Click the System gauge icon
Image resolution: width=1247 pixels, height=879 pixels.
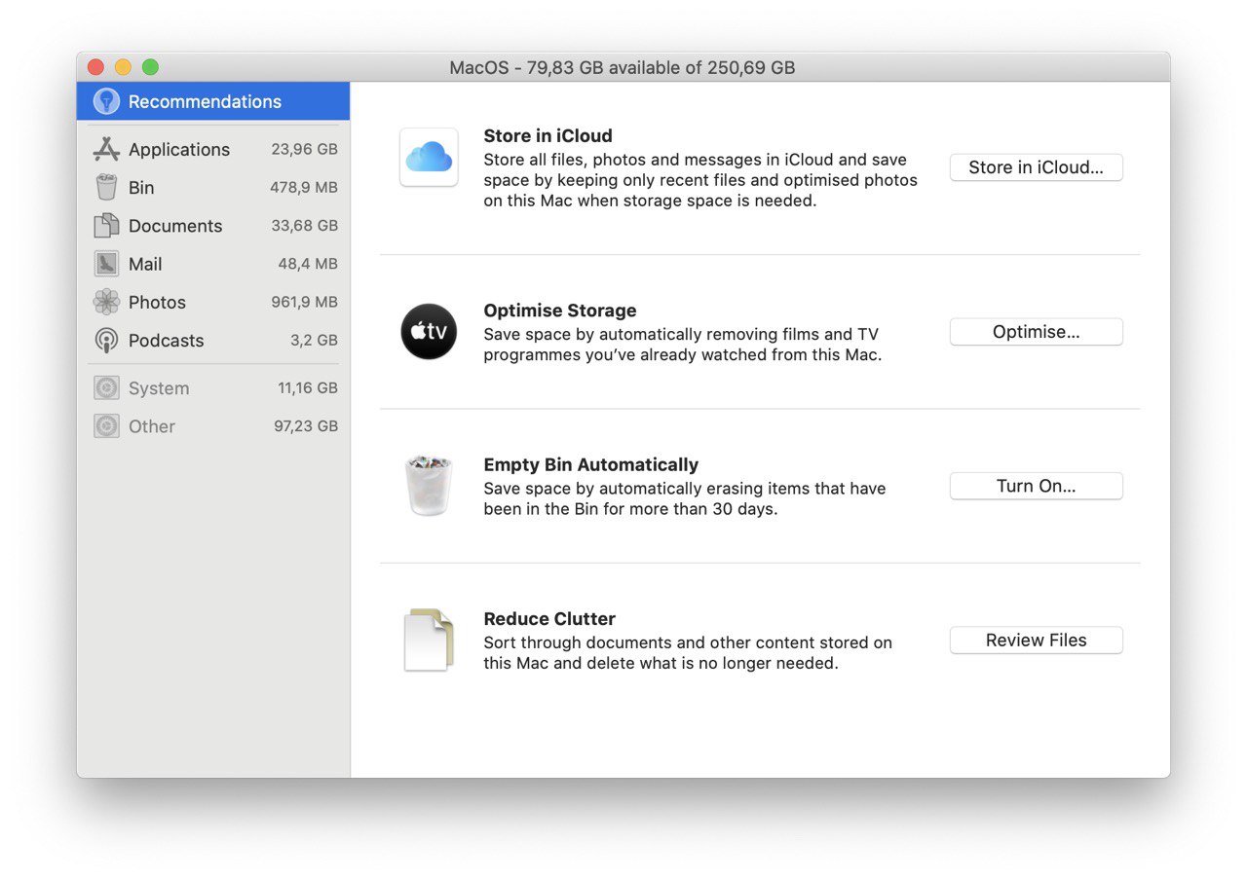click(106, 387)
